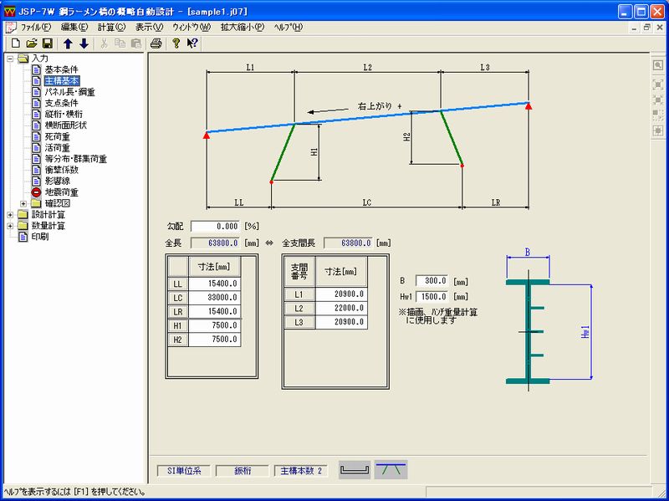Click the Open file folder icon
This screenshot has width=669, height=501.
(x=31, y=43)
